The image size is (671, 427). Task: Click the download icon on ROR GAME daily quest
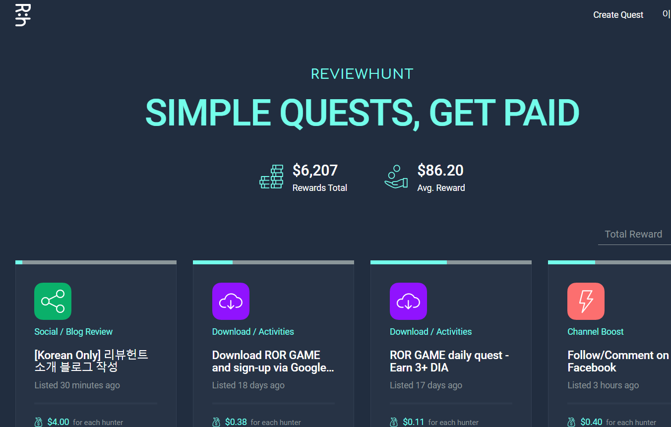click(408, 301)
